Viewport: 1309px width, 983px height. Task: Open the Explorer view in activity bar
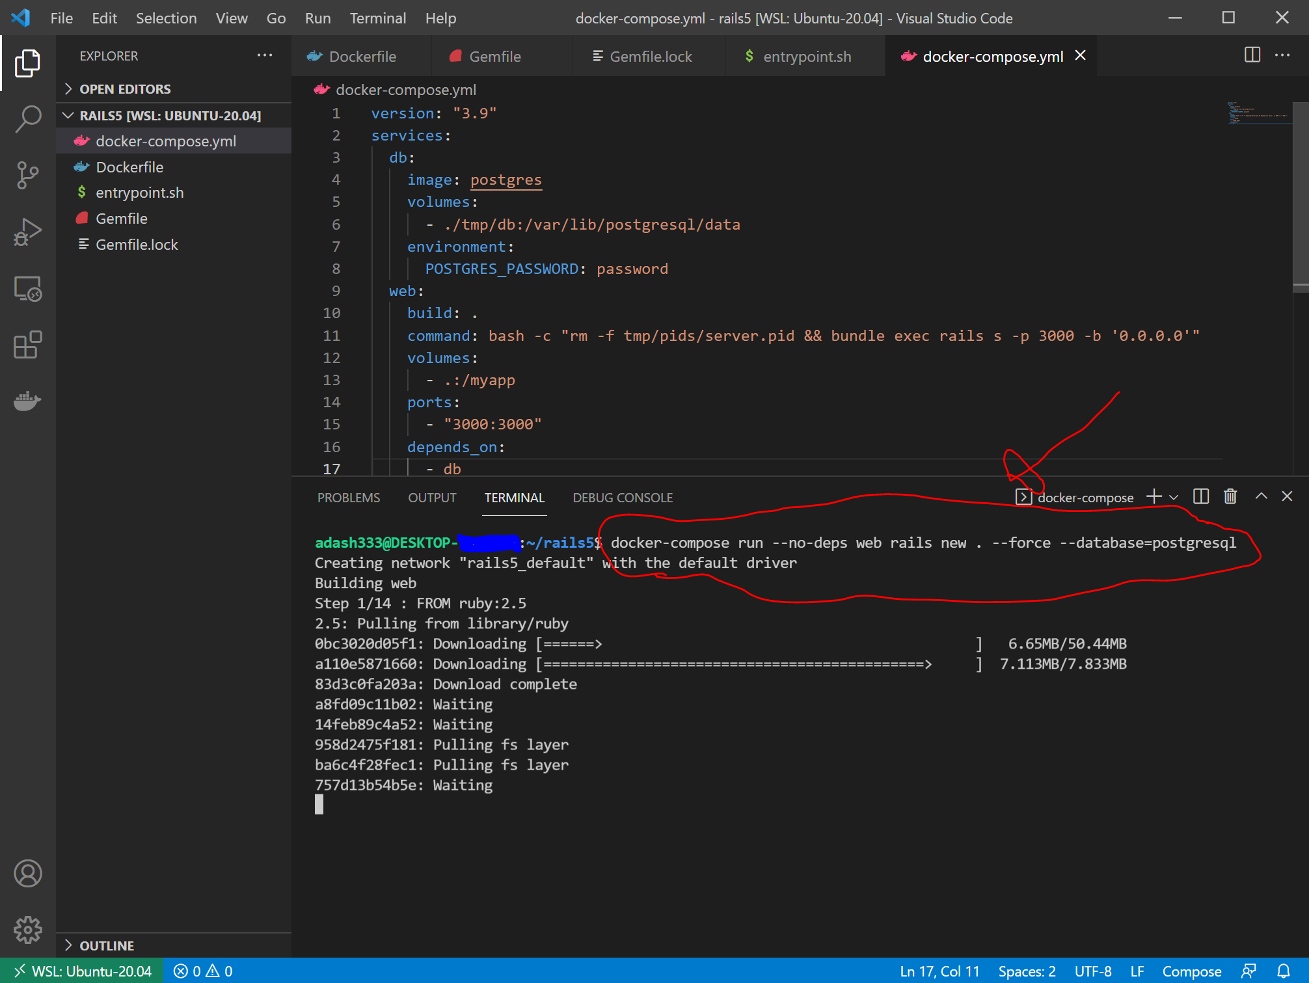pyautogui.click(x=27, y=63)
